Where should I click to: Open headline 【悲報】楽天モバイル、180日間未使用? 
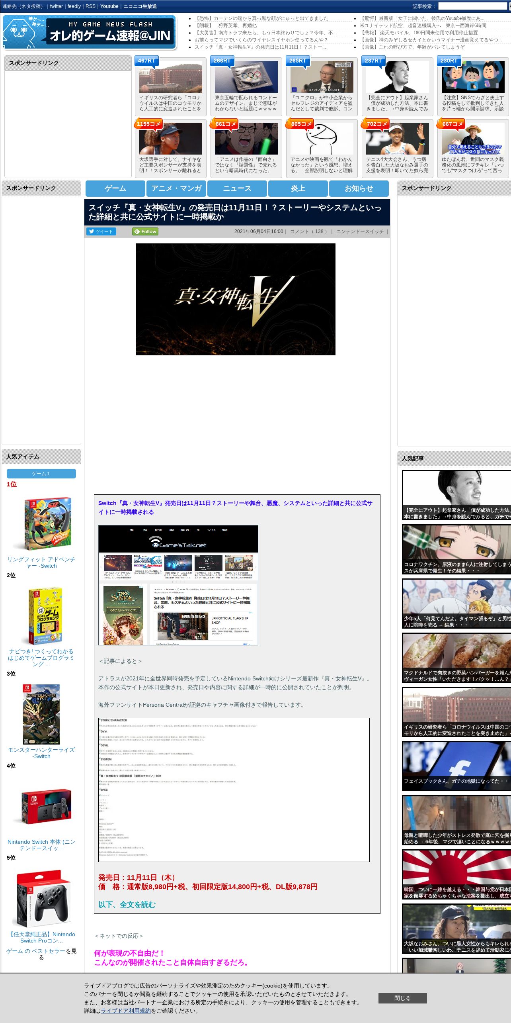point(419,33)
